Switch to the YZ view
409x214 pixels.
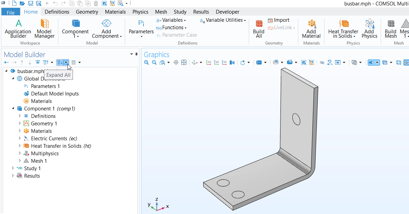pyautogui.click(x=217, y=63)
